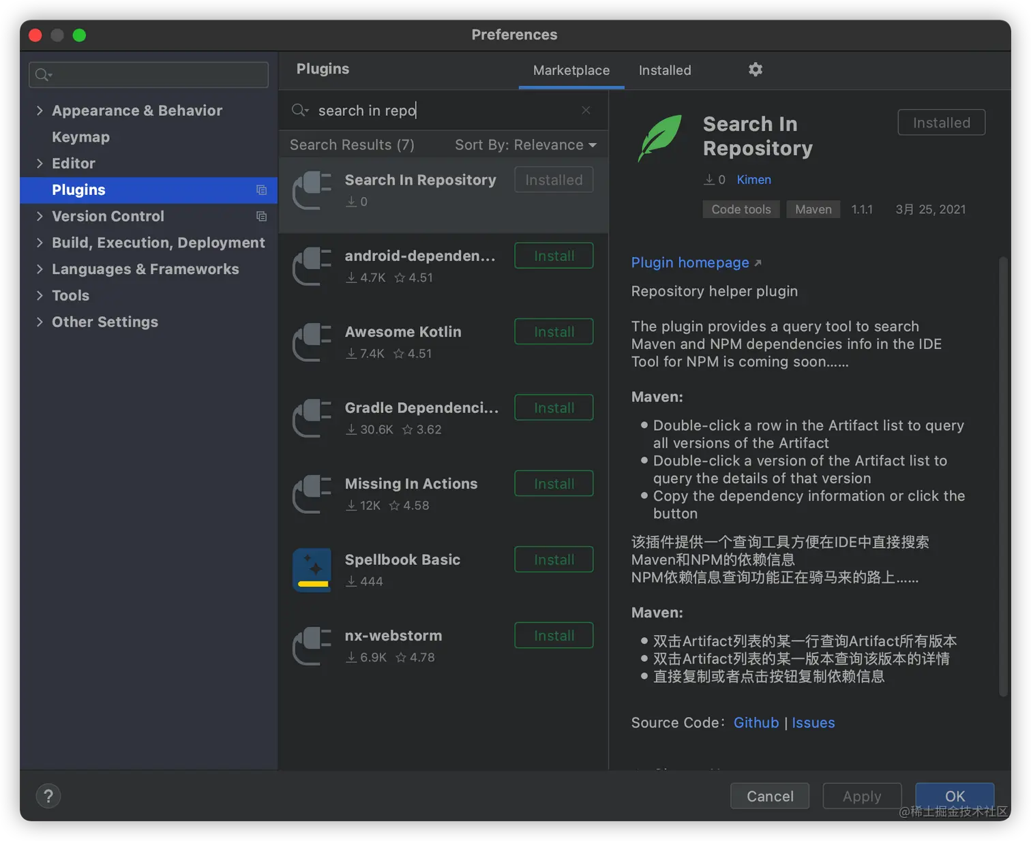The width and height of the screenshot is (1031, 841).
Task: Click the version number 1.1.1
Action: [x=862, y=209]
